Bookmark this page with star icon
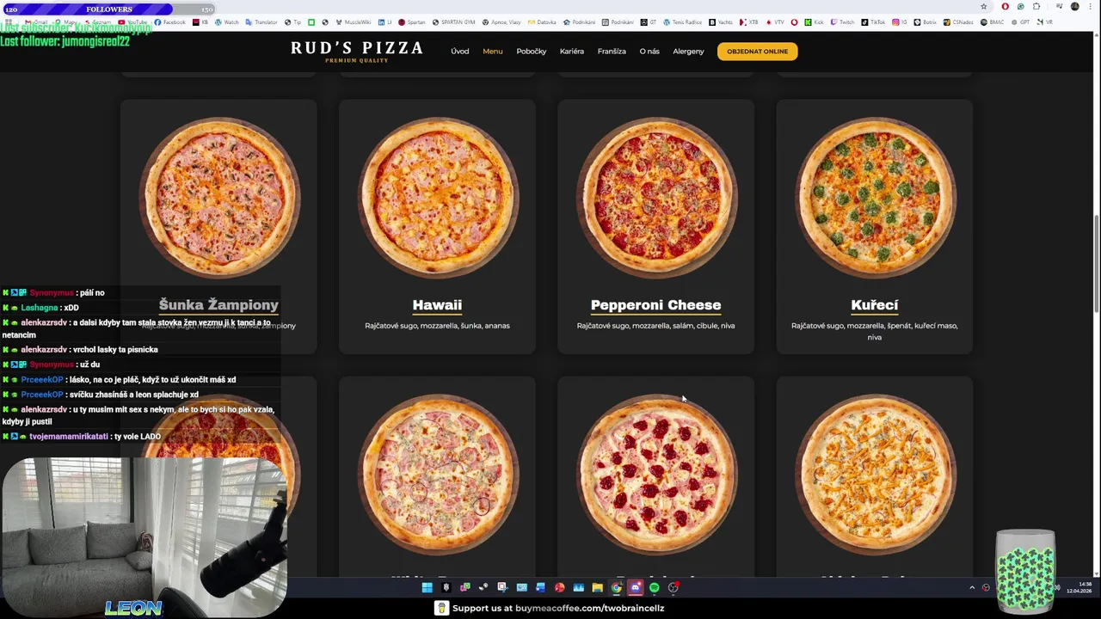1101x619 pixels. point(984,7)
